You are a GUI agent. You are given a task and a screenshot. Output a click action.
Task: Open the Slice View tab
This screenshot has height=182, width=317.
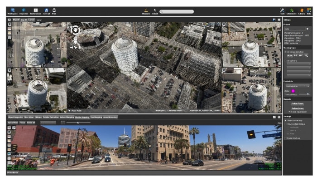29,117
